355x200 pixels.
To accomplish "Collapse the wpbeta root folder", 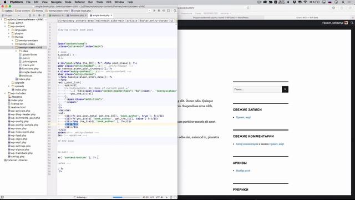I will (x=2, y=19).
